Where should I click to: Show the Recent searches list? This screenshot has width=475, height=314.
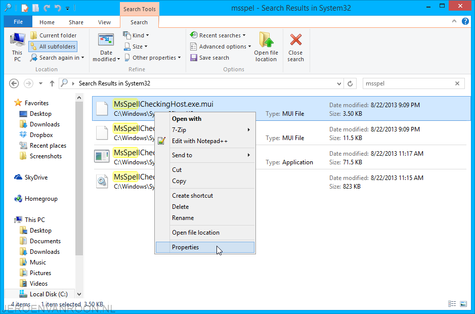[x=218, y=35]
